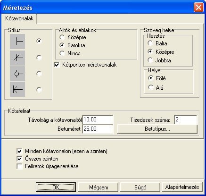Choose the oblique slash dimension style icon

pos(17,58)
